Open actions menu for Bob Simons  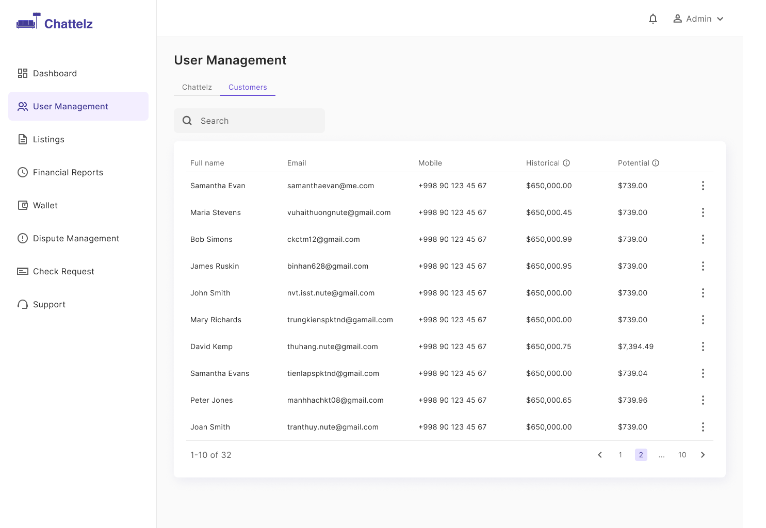tap(703, 239)
